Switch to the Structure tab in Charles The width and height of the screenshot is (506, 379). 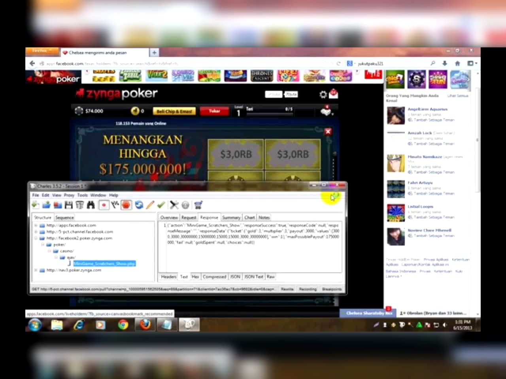[43, 218]
